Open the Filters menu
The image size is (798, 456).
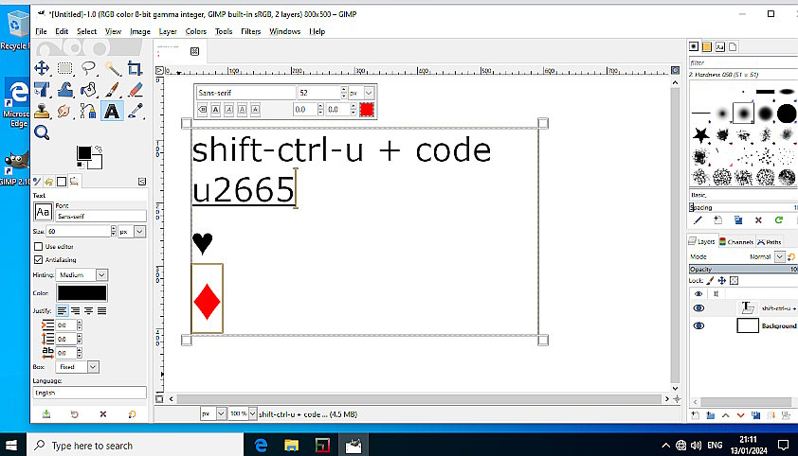point(250,31)
